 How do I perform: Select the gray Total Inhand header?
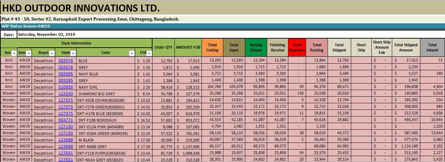(x=432, y=48)
